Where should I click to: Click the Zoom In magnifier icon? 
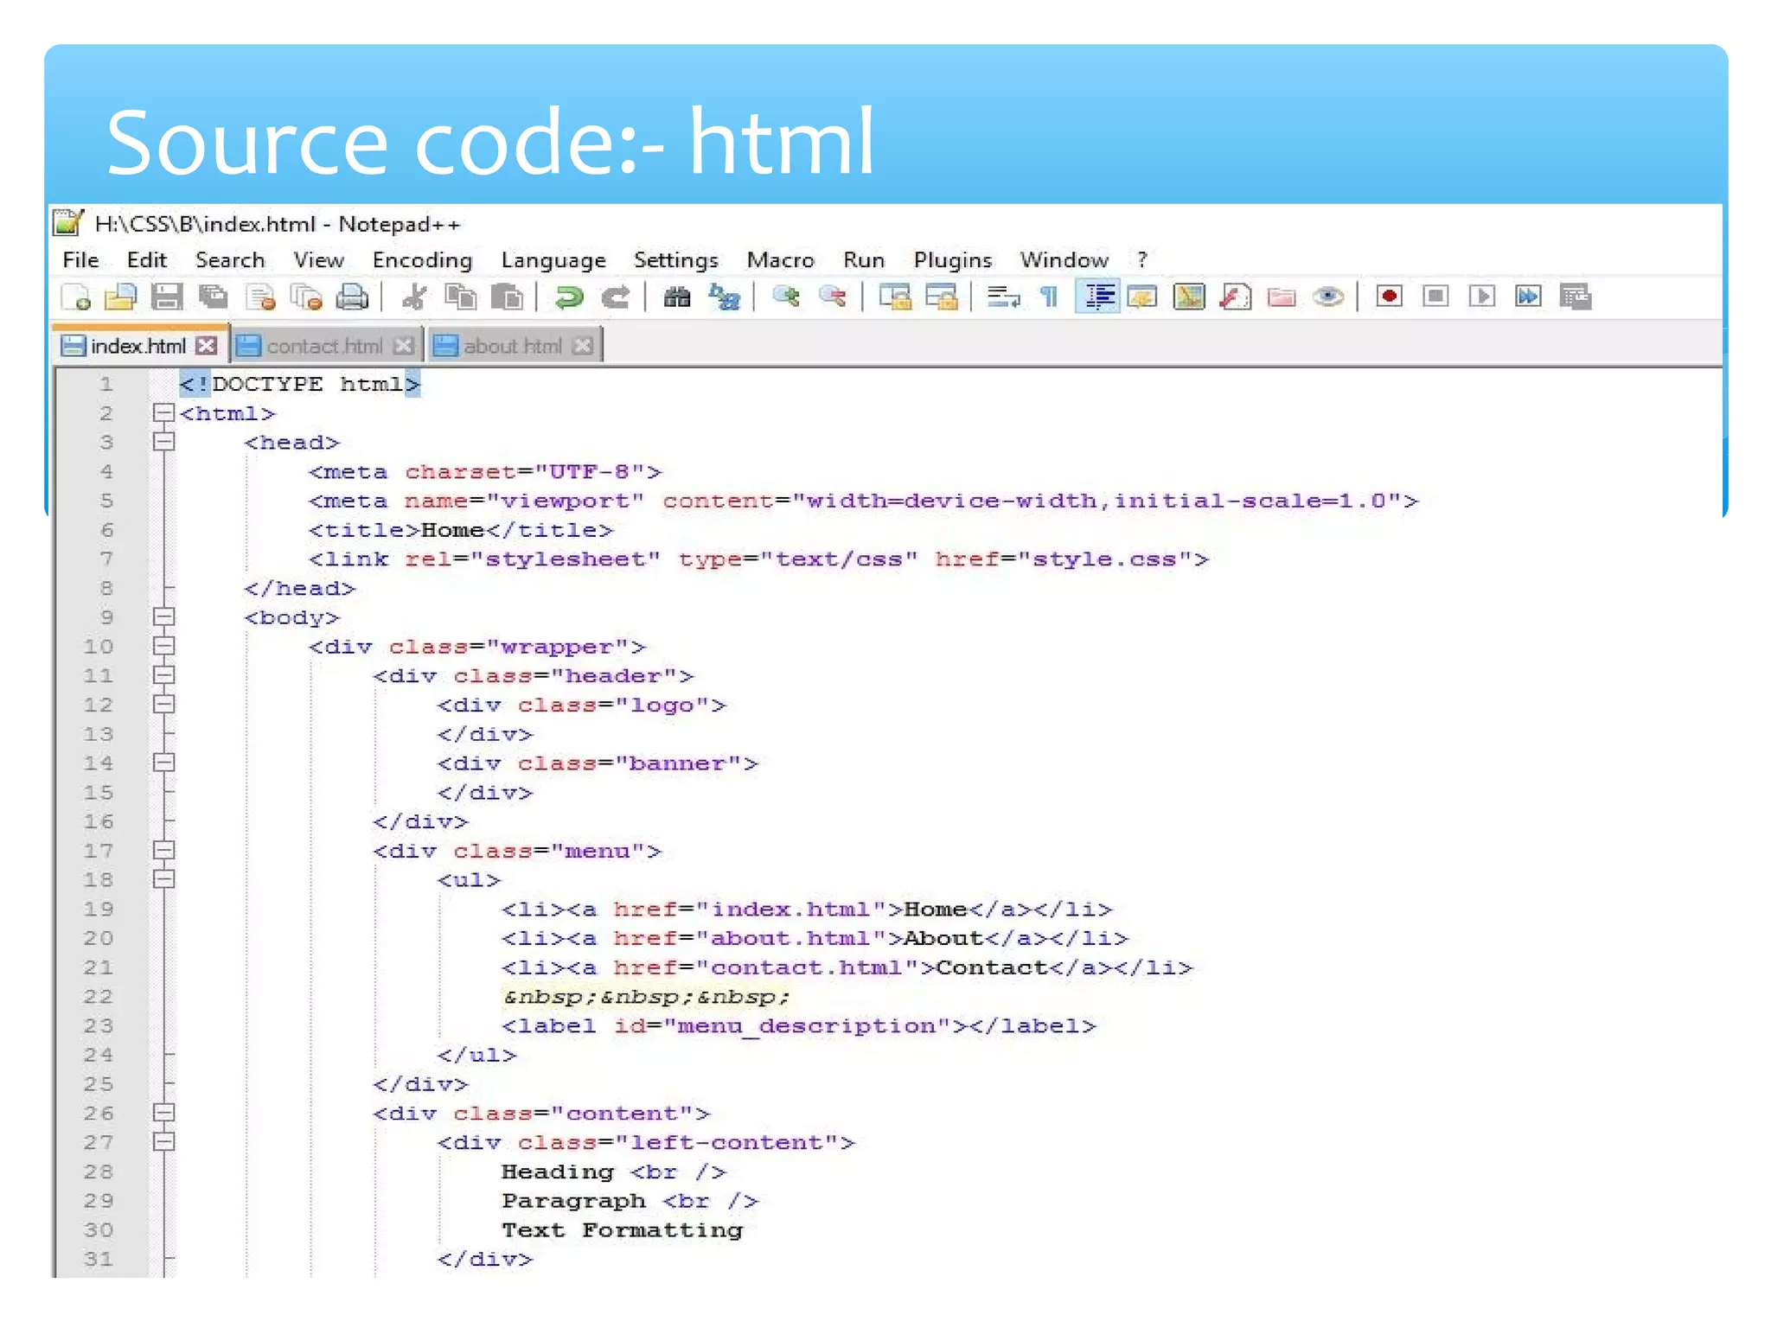coord(786,297)
